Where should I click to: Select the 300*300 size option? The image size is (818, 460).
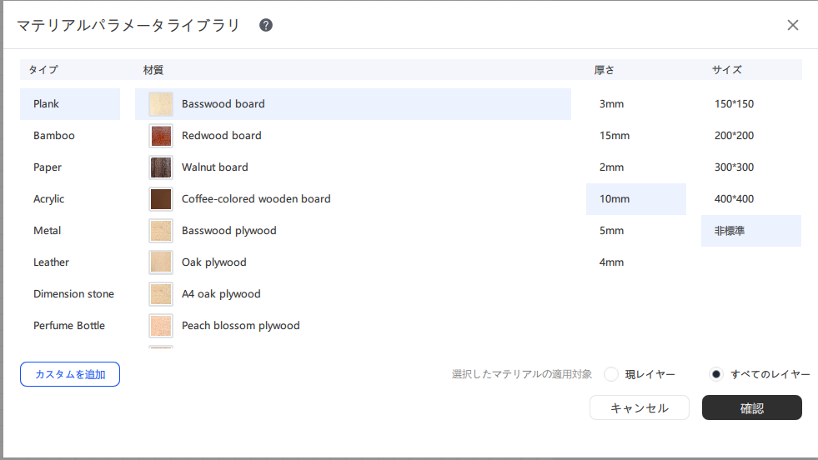(734, 167)
